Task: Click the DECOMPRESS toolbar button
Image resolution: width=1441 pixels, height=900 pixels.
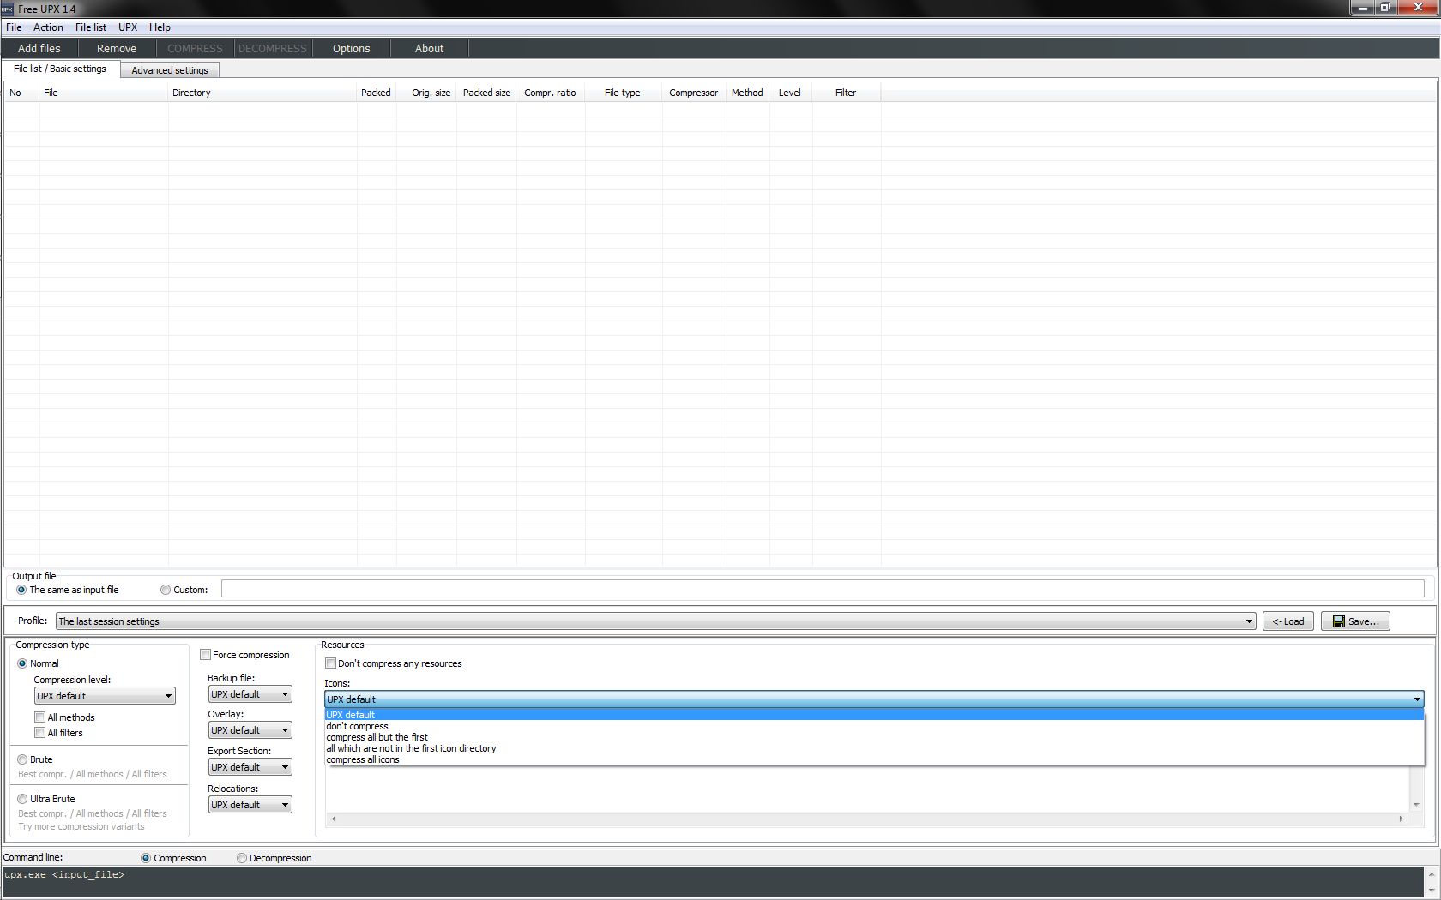Action: pyautogui.click(x=273, y=49)
